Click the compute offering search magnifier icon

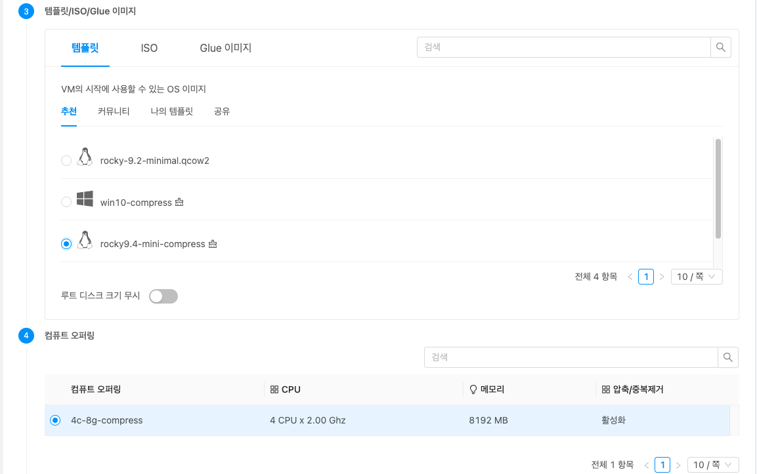pos(727,357)
